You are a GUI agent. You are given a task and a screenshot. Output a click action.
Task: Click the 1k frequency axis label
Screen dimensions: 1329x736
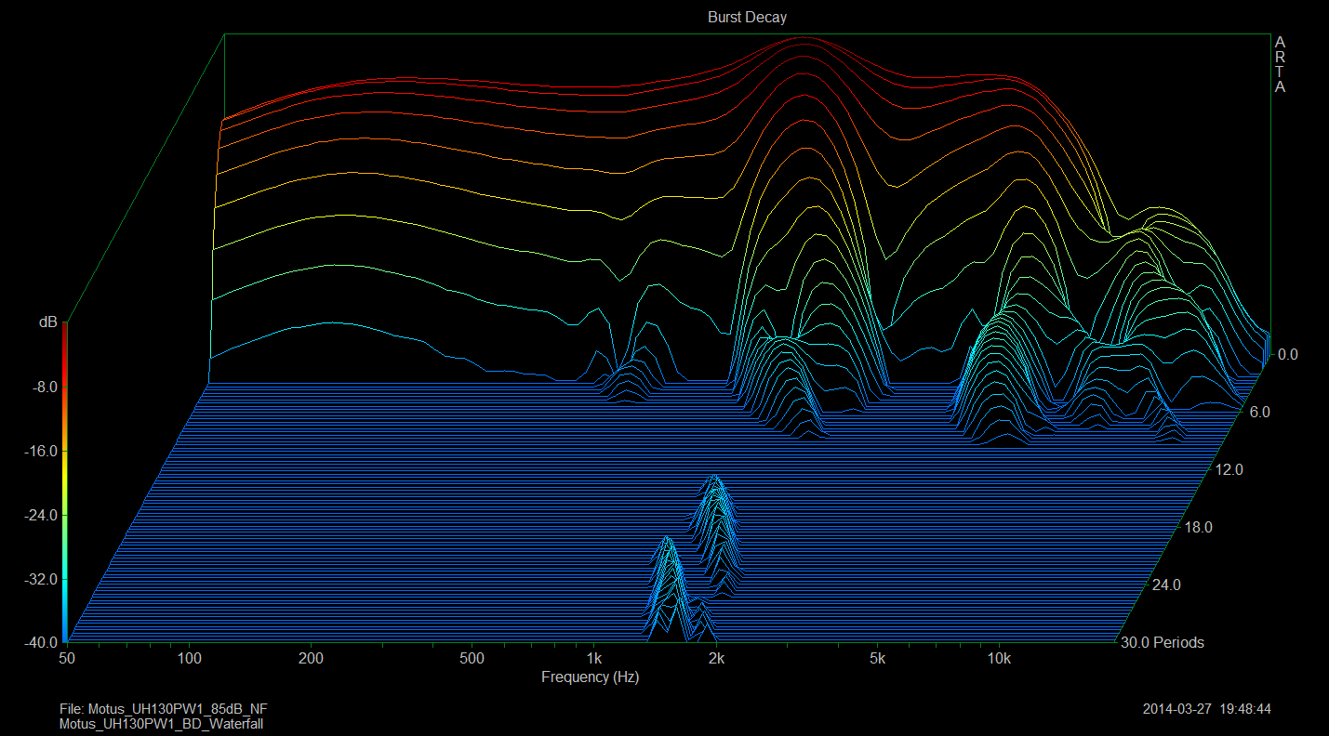594,659
